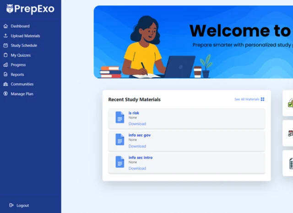Download the info sec gov material
Viewport: 293px width, 213px height.
[x=137, y=146]
